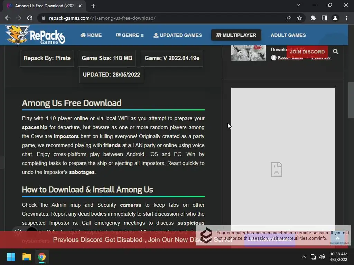Reload the current page
This screenshot has width=354, height=265.
30,18
